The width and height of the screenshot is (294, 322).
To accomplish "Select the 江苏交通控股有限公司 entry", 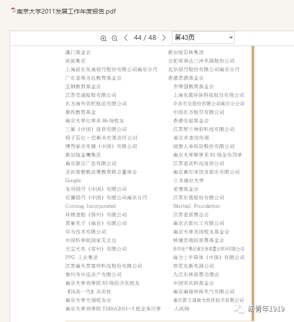I will tap(91, 95).
